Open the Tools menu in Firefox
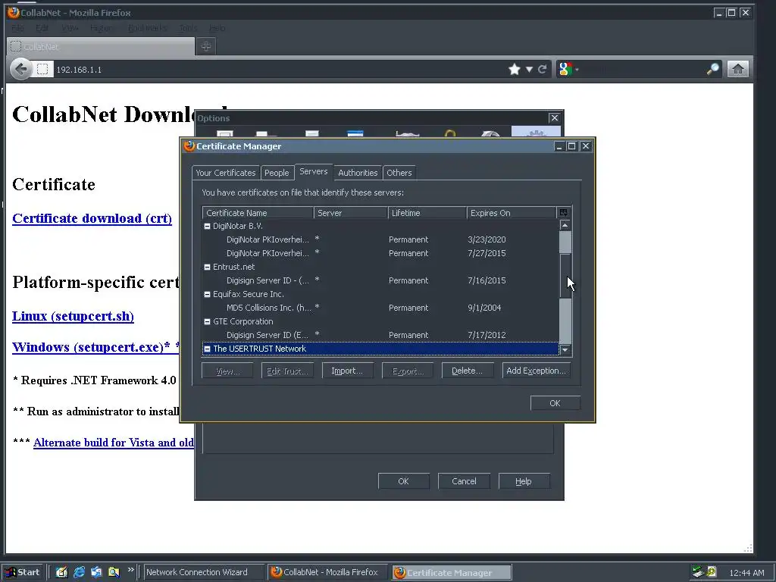The width and height of the screenshot is (776, 582). click(x=188, y=28)
